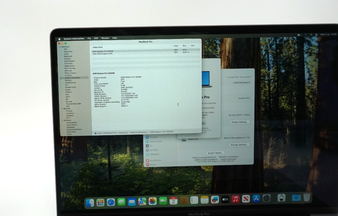Open Apple TV from the Dock
Viewport: 338px width, 216px height.
pos(225,200)
